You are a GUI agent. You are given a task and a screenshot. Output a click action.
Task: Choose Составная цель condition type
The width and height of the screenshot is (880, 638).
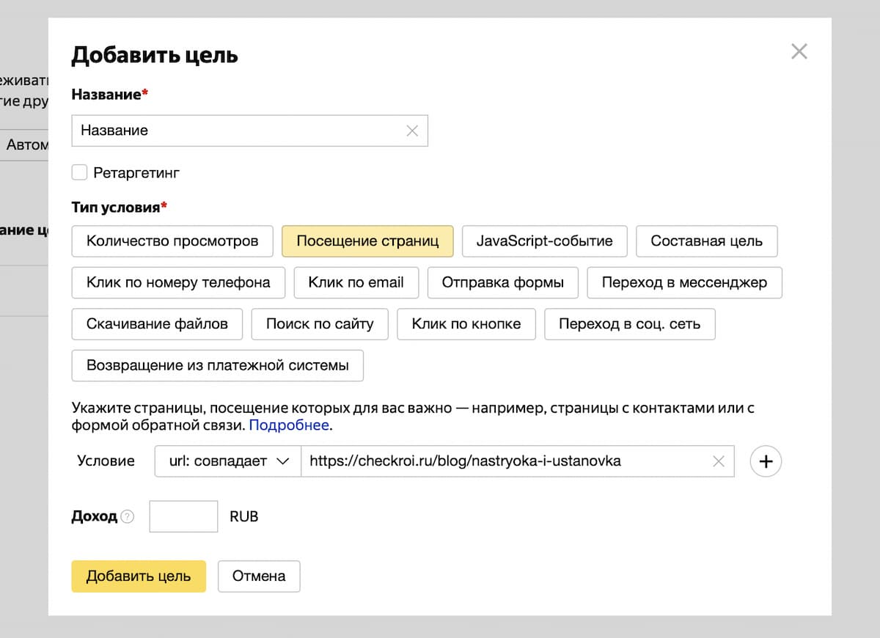[706, 241]
